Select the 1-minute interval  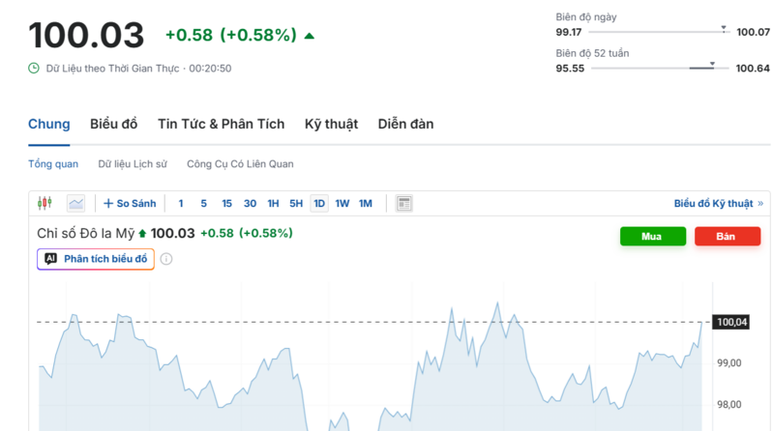pyautogui.click(x=181, y=203)
